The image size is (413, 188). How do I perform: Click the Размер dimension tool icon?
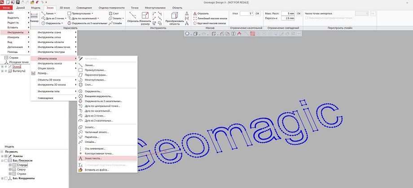point(34,16)
